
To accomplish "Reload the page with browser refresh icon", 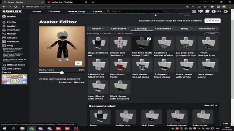I will (x=16, y=7).
